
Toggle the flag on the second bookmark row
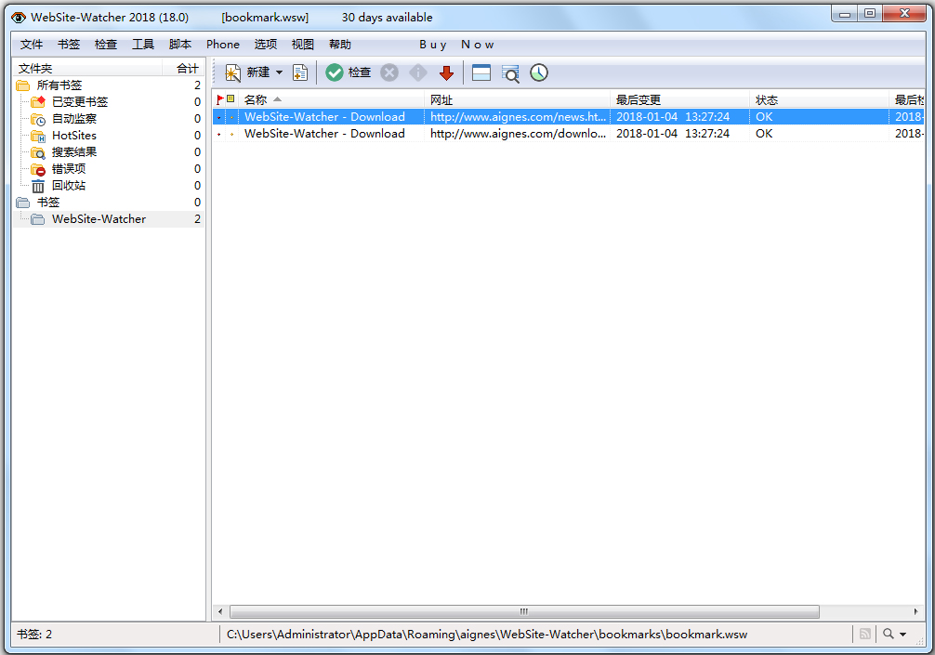click(219, 133)
